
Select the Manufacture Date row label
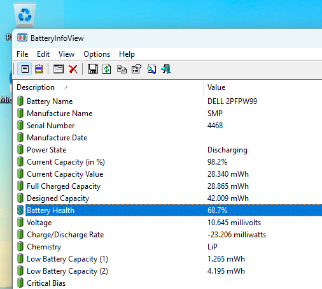click(57, 138)
